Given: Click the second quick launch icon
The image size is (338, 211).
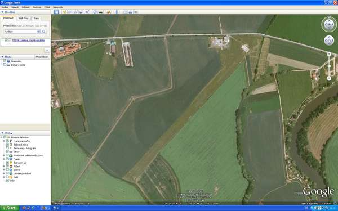Looking at the screenshot, I should pos(29,208).
